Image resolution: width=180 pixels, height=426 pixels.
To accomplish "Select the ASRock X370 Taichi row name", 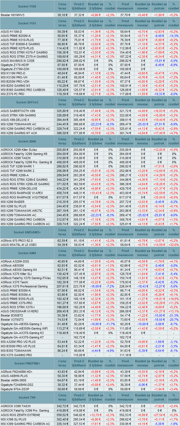I will (x=15, y=282).
